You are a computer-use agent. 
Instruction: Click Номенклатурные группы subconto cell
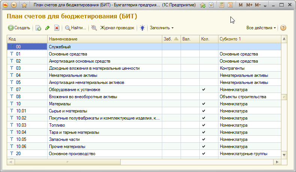(x=250, y=154)
